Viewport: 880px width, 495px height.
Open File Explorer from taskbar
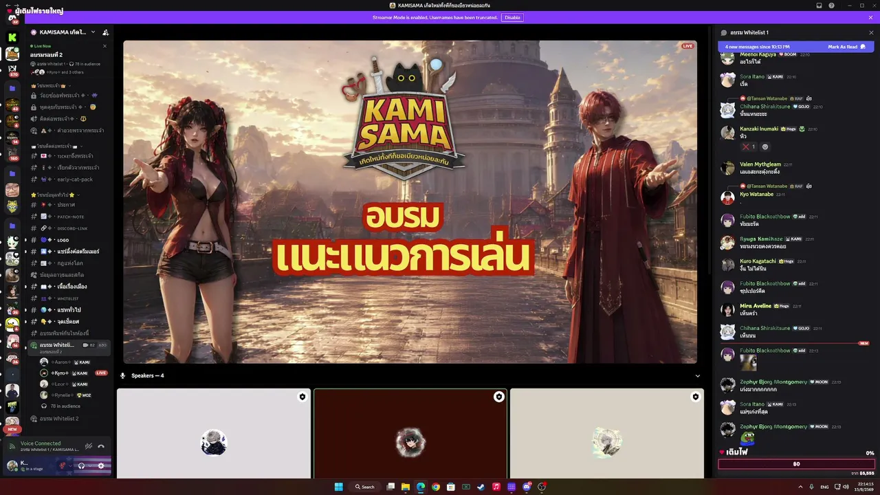tap(406, 487)
